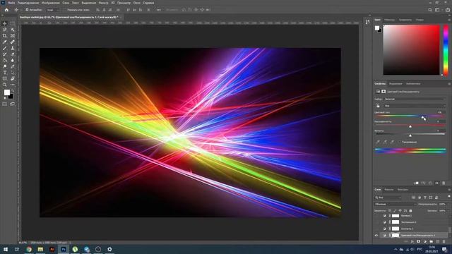Click the three-dots align options button
The height and width of the screenshot is (254, 452).
point(158,10)
